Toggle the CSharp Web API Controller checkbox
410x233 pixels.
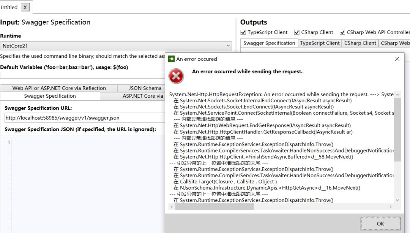(x=342, y=32)
